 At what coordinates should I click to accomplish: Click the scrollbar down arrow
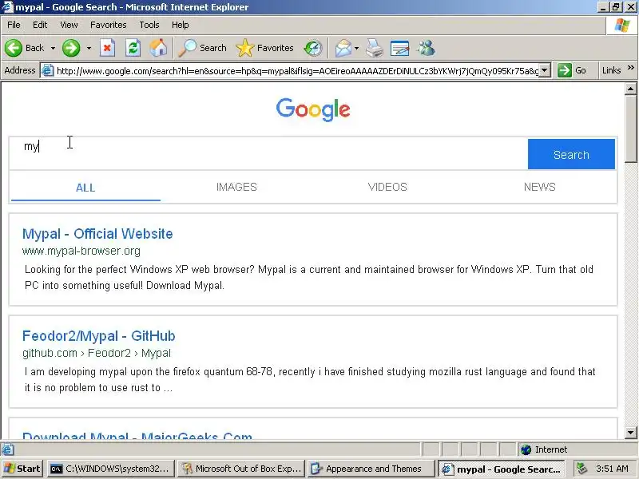click(x=630, y=432)
